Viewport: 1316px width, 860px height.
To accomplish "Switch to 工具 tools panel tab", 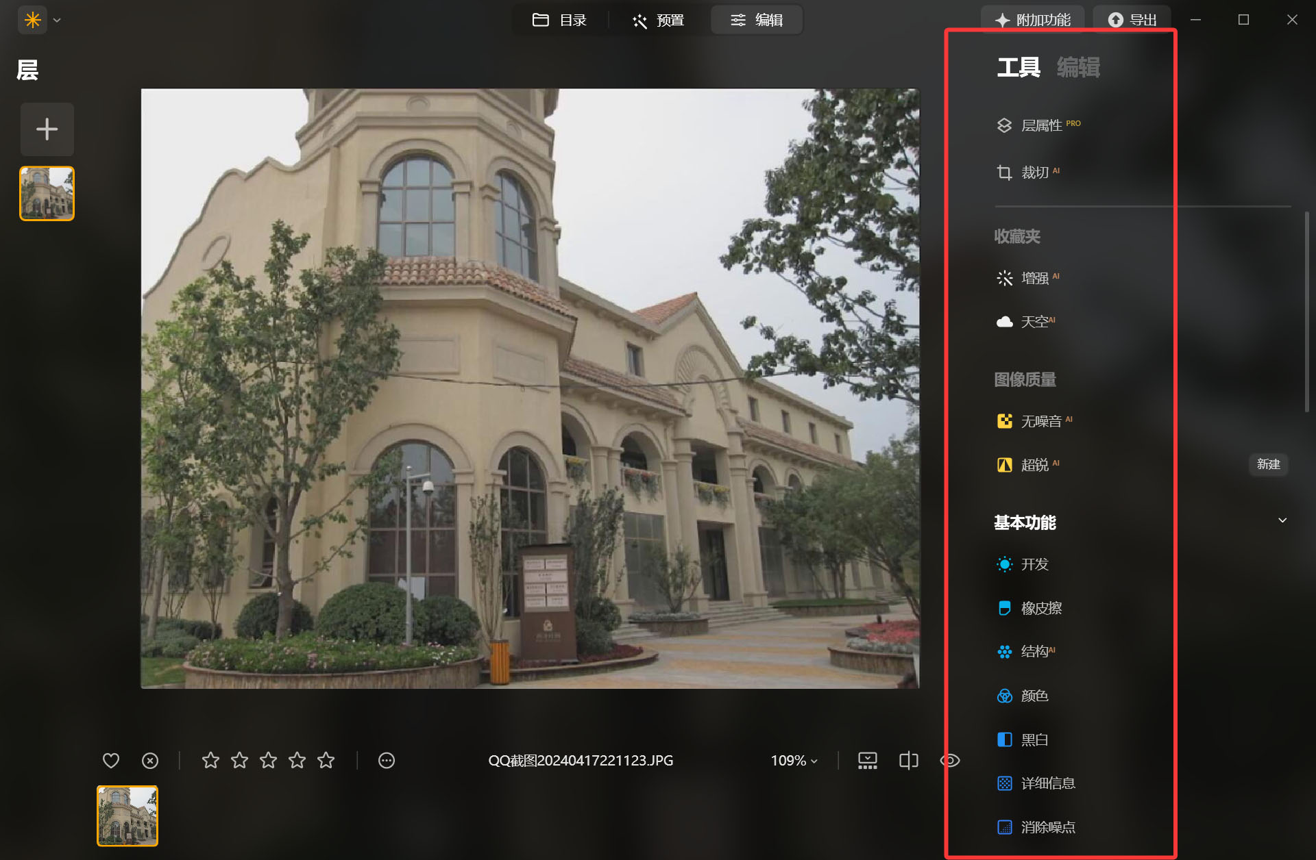I will [x=1019, y=67].
